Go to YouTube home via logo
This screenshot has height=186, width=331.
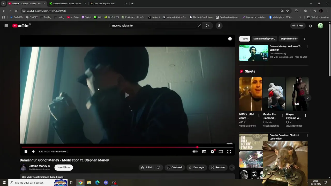coord(20,26)
